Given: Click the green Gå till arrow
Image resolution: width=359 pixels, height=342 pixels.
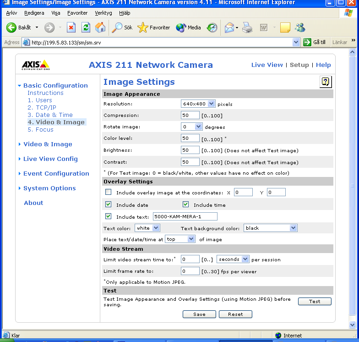Looking at the screenshot, I should pyautogui.click(x=307, y=42).
